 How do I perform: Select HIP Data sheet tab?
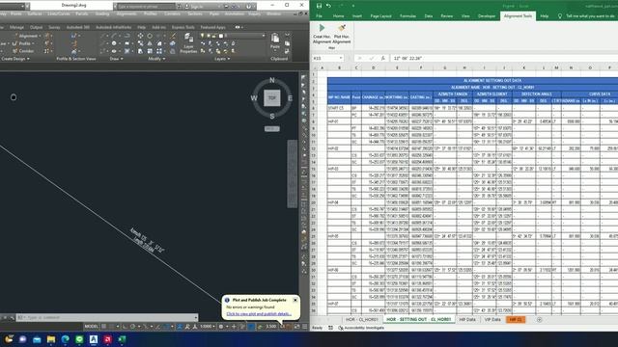coord(467,319)
